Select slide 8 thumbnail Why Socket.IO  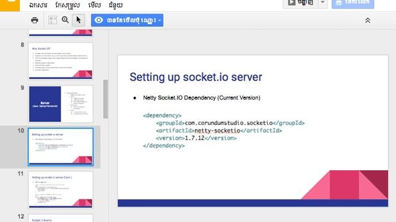61,61
